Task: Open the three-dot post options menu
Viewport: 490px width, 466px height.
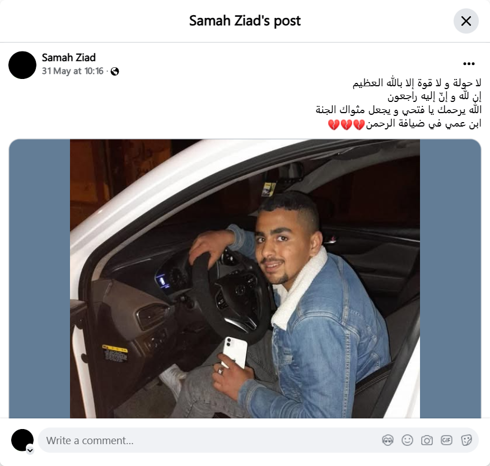Action: 468,64
